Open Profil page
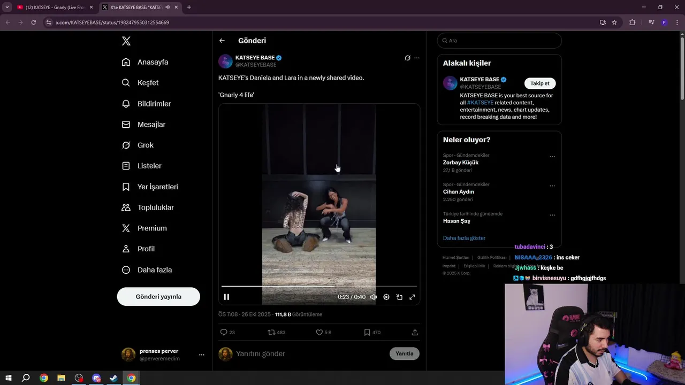The height and width of the screenshot is (385, 685). click(138, 249)
